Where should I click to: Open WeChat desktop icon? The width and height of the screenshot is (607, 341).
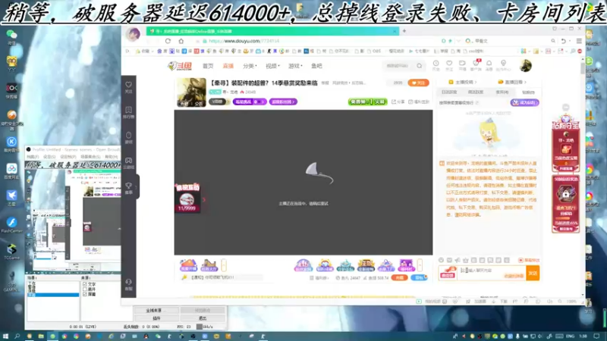[11, 37]
